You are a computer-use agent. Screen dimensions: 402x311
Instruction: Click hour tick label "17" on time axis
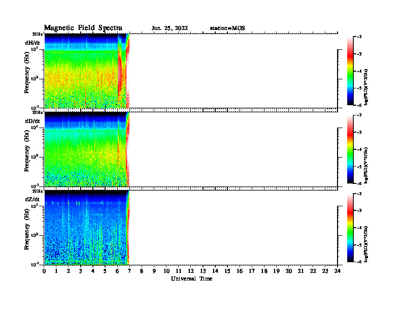(252, 271)
